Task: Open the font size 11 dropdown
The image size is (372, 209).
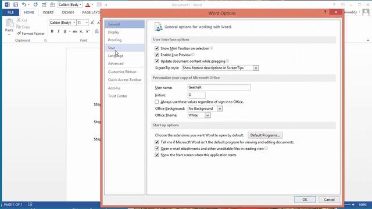Action: pyautogui.click(x=87, y=23)
